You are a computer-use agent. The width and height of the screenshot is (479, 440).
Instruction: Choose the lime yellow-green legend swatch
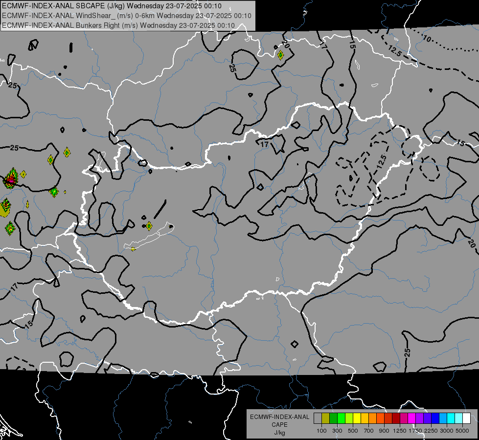pyautogui.click(x=349, y=418)
